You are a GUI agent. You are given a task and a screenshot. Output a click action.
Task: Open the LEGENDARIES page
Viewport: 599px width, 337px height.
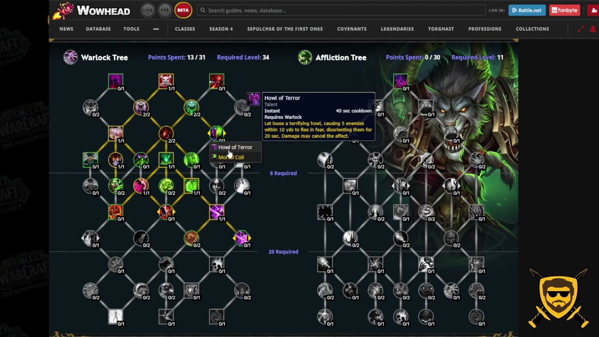pos(397,29)
